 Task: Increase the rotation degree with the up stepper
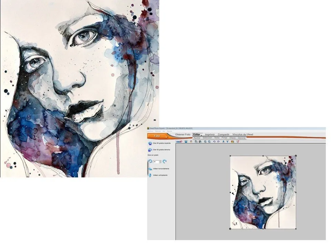(160, 161)
